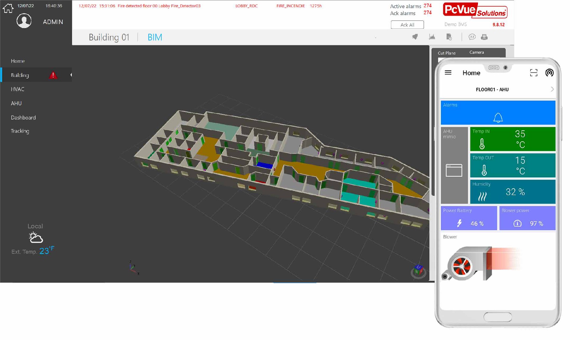Tap the humidity waves icon
570x340 pixels.
click(482, 197)
